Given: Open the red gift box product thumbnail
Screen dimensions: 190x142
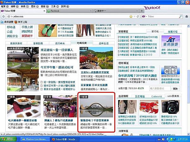Looking at the screenshot, I should pos(149,107).
